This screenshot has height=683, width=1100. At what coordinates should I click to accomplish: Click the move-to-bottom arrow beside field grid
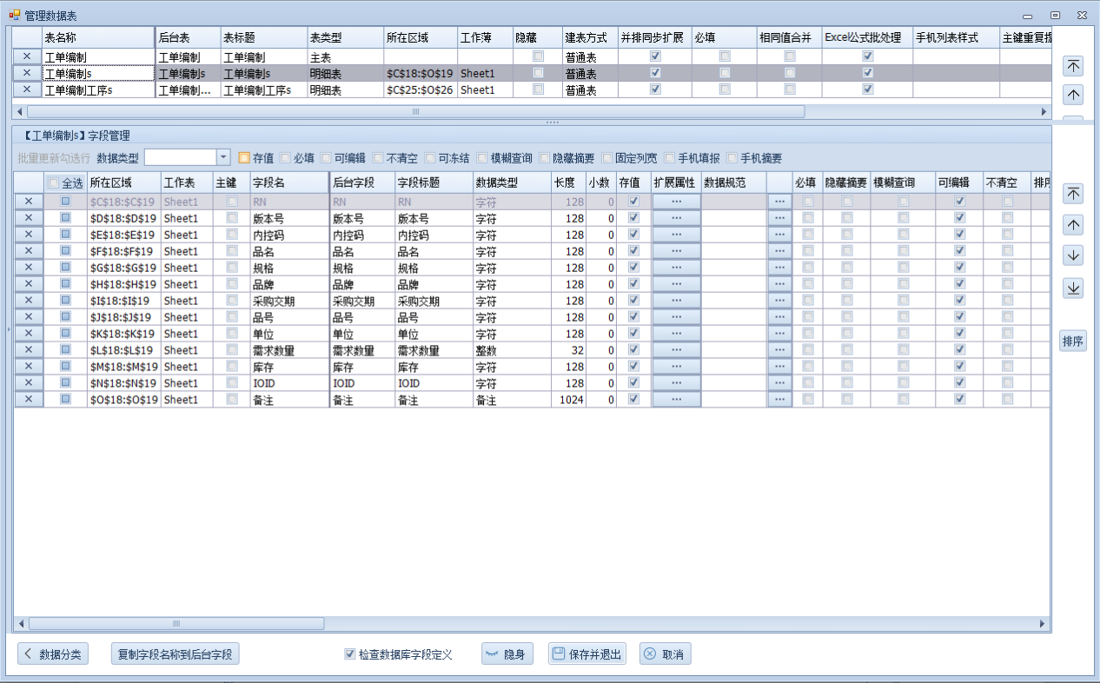pyautogui.click(x=1073, y=288)
